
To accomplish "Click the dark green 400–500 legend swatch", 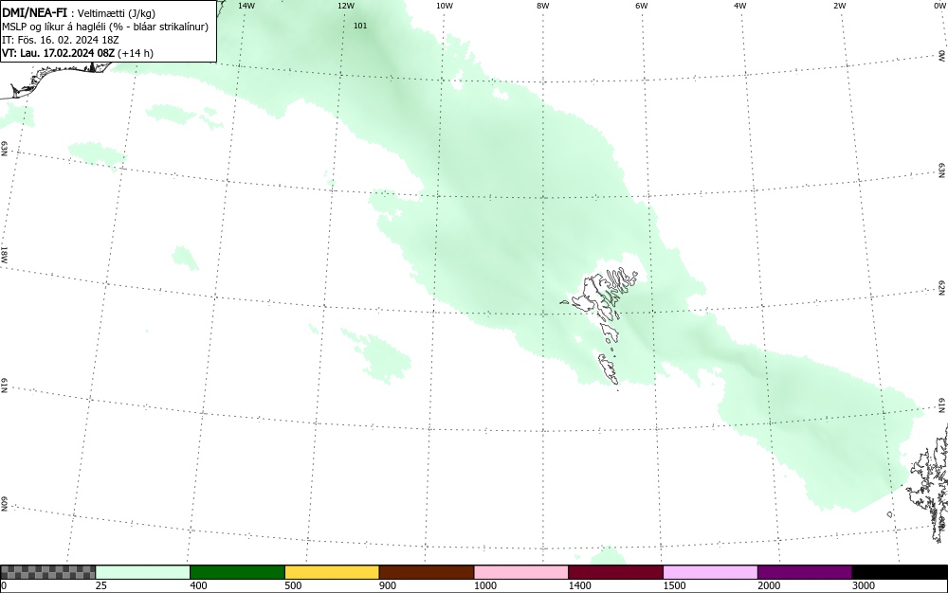I will pyautogui.click(x=237, y=572).
